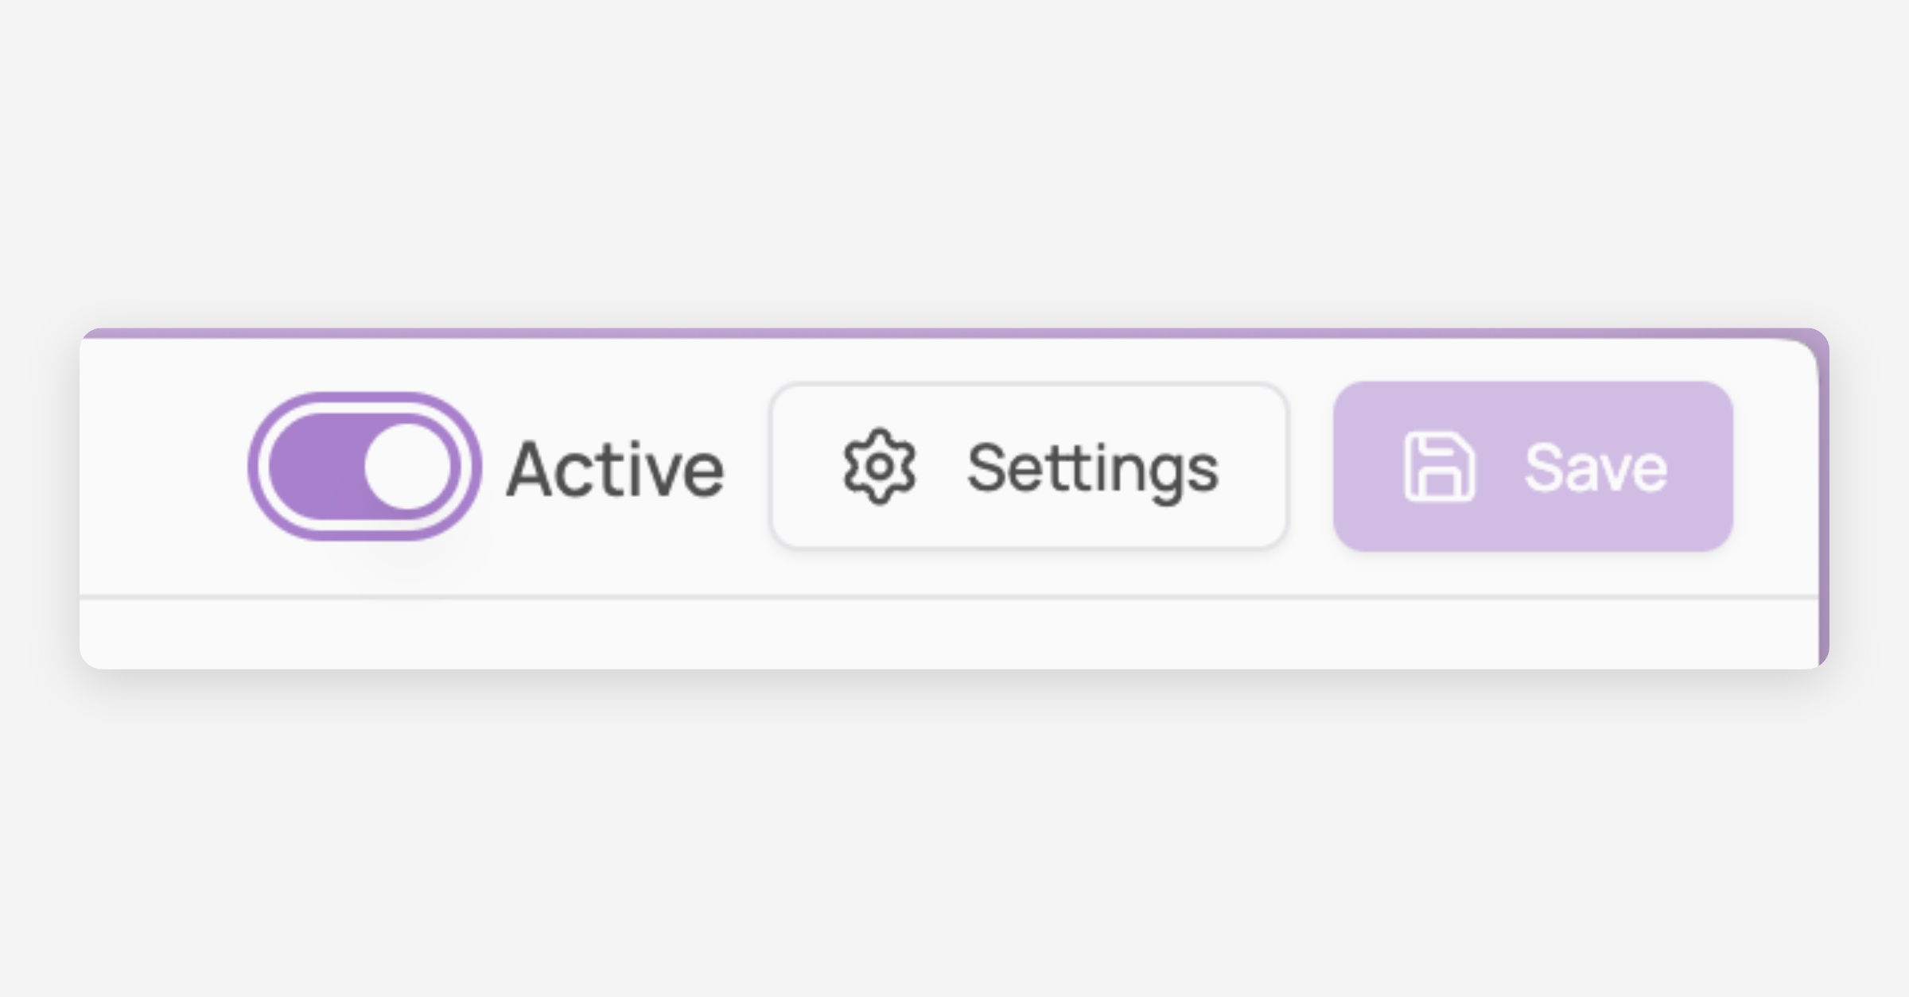Click the empty area below the toolbar divider
The image size is (1909, 997).
click(x=948, y=634)
